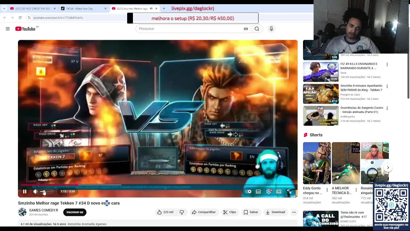Open the Eddy Gordo chegou short
This screenshot has height=231, width=410.
point(317,163)
